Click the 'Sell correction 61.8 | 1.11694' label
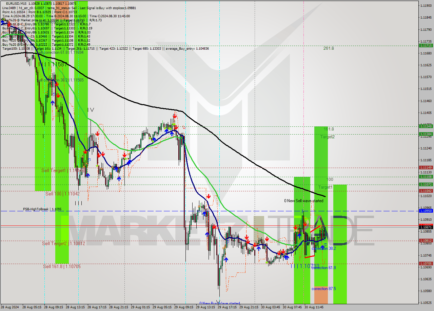434x311 pixels. point(60,52)
